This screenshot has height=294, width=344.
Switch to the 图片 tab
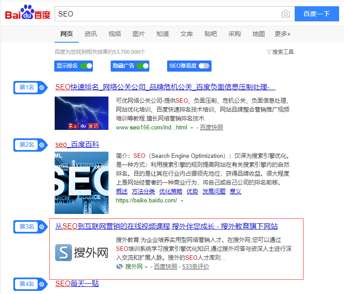[138, 34]
